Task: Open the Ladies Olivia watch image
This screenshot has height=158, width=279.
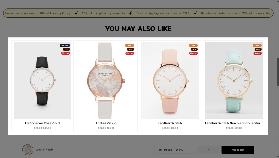Action: click(x=106, y=80)
